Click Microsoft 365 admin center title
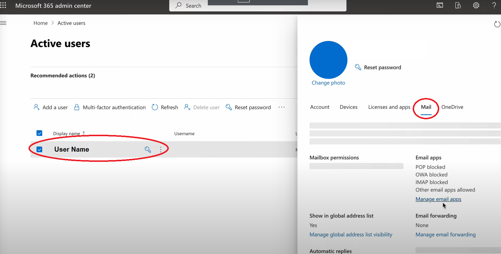 click(53, 6)
